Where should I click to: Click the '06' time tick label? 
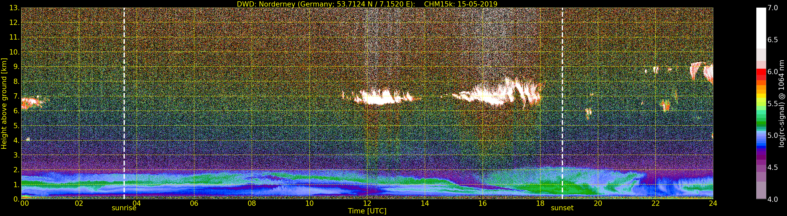[194, 203]
